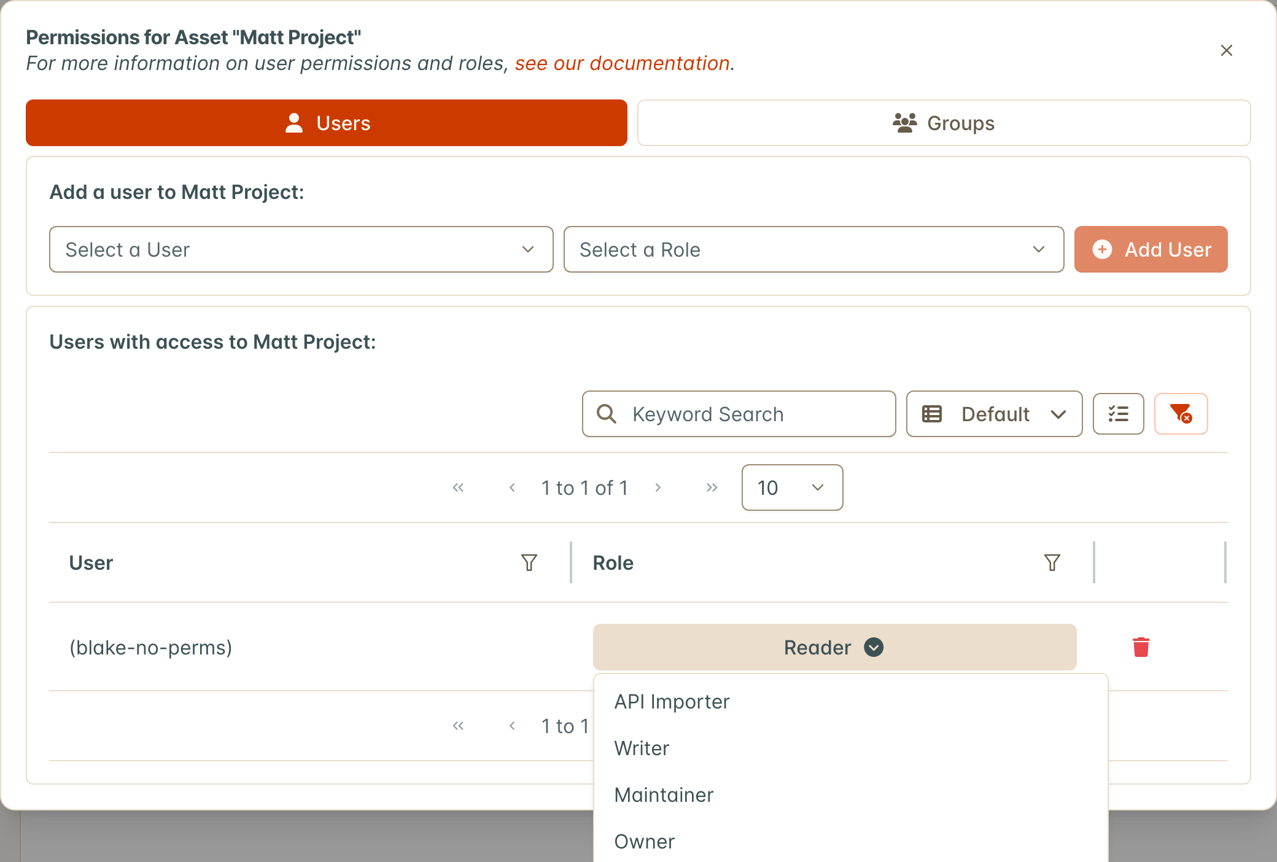
Task: Filter the Role column with the funnel icon
Action: click(1052, 562)
